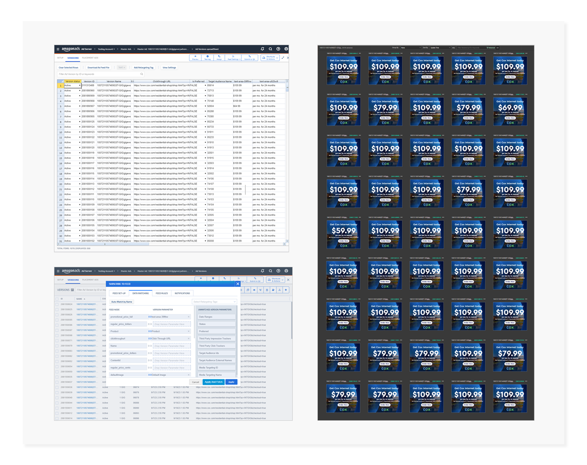Select checkbox for version 2081558624
This screenshot has width=587, height=465.
point(57,304)
